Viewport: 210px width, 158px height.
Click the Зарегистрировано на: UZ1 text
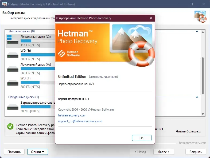point(76,84)
